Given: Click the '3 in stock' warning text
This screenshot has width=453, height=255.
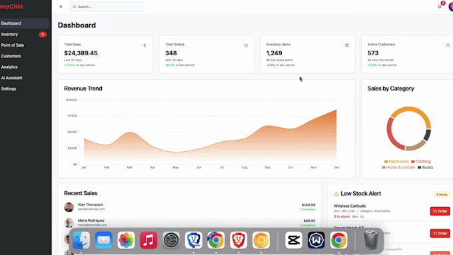Looking at the screenshot, I should pos(342,216).
